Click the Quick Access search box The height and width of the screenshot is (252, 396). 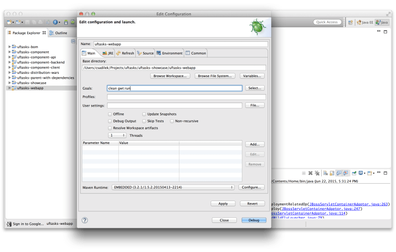tap(327, 22)
